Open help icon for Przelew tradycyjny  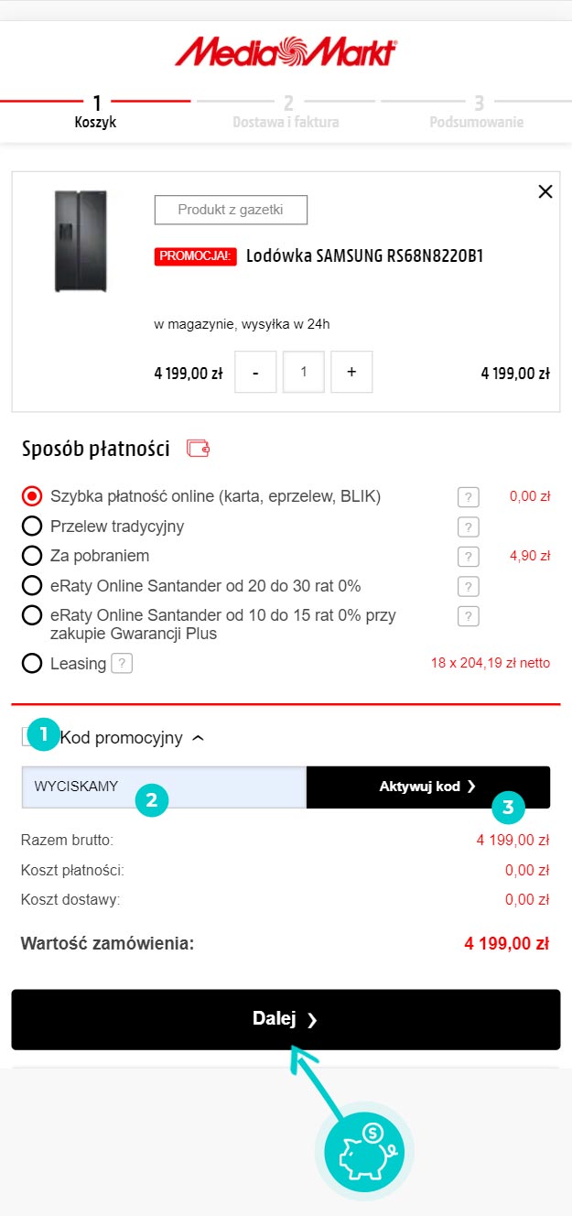pos(468,527)
